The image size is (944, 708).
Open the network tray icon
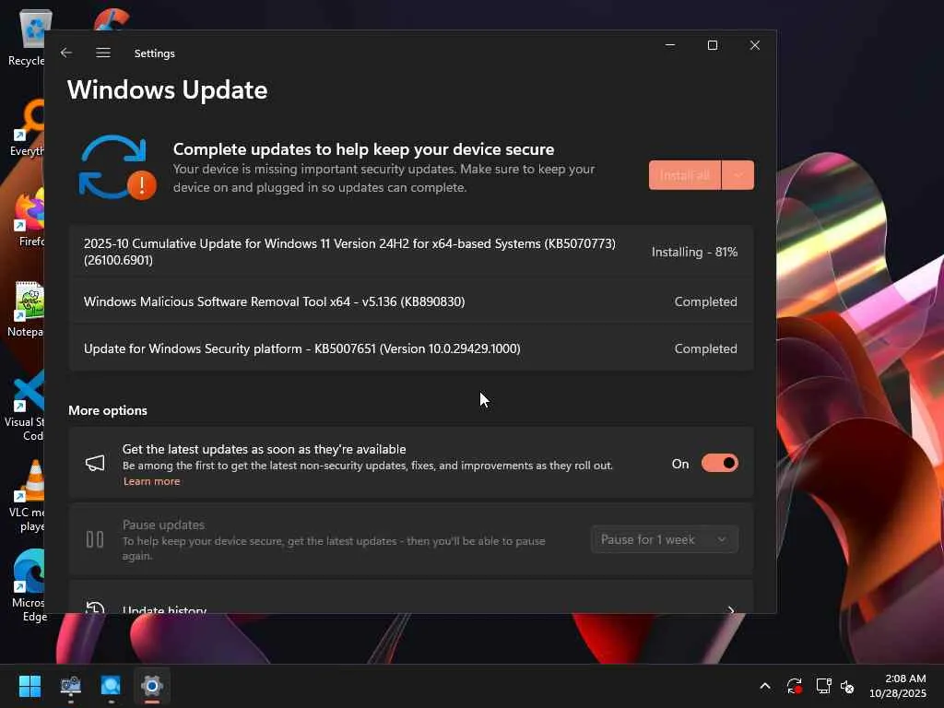click(x=823, y=686)
